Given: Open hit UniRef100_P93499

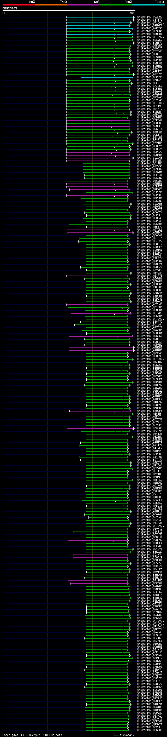Looking at the screenshot, I should pos(150,17).
